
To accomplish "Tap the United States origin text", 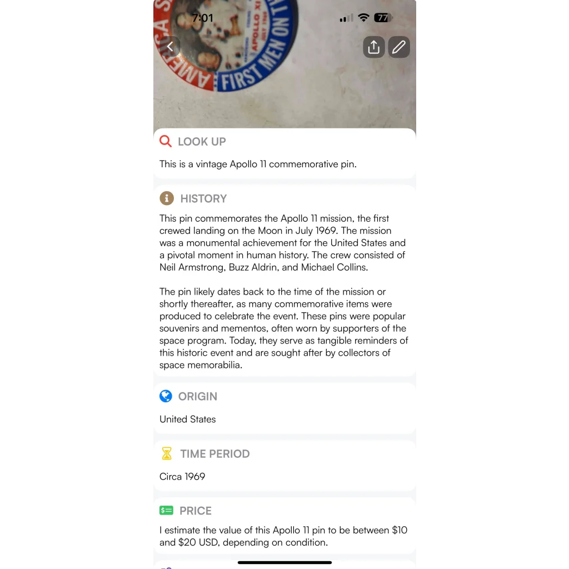I will (188, 419).
